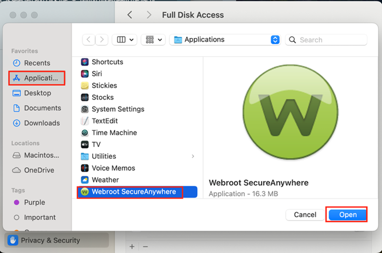382x253 pixels.
Task: Cancel the file chooser dialog
Action: click(305, 215)
